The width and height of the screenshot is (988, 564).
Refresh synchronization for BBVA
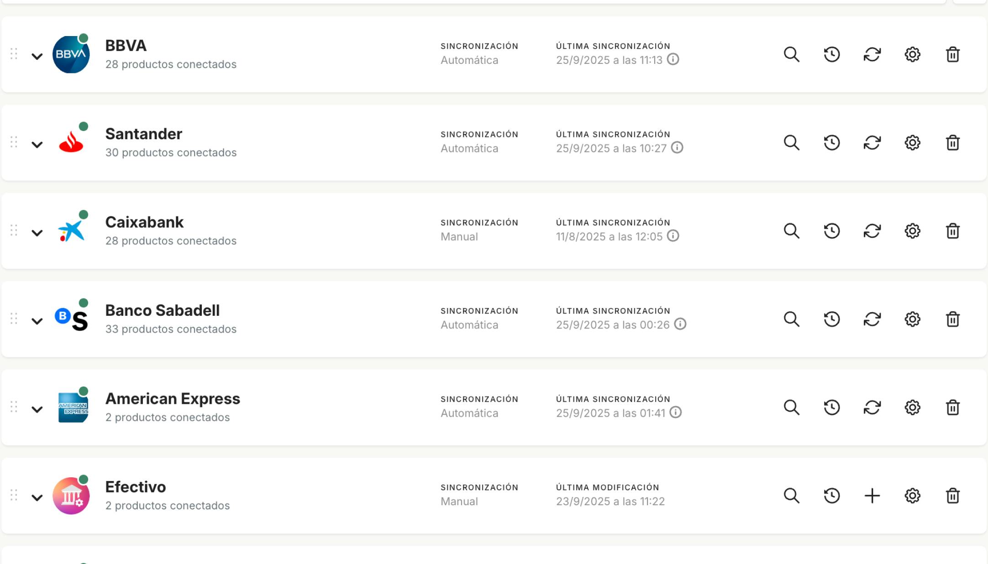[x=872, y=54]
